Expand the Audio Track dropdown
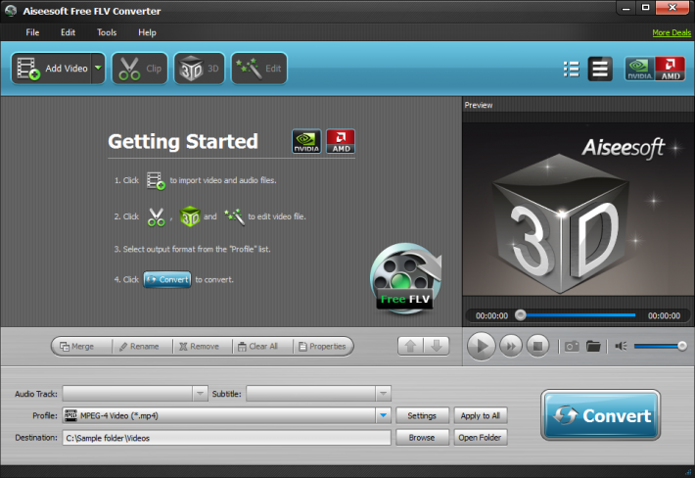Viewport: 695px width, 478px height. point(200,394)
